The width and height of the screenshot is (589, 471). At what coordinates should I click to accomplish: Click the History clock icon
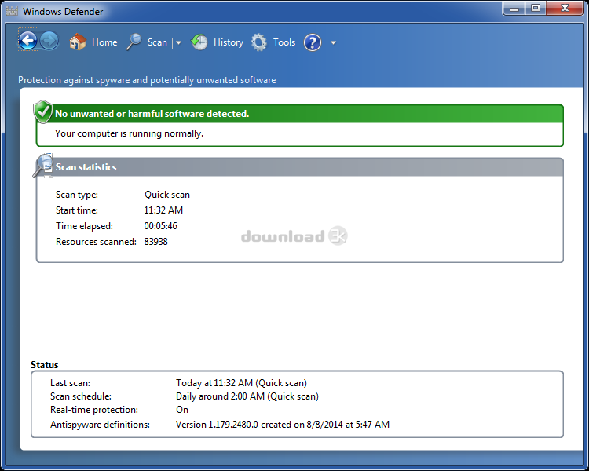pos(199,42)
